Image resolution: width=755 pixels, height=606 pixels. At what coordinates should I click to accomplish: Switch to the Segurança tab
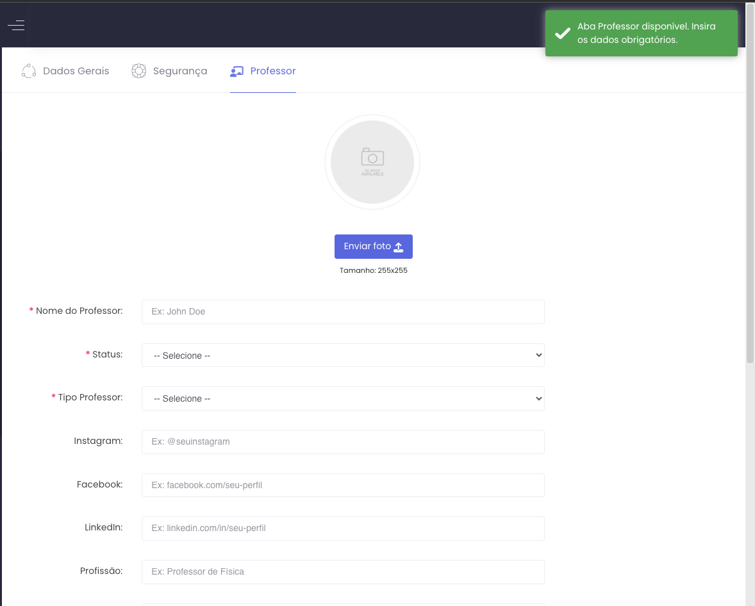[x=180, y=71]
